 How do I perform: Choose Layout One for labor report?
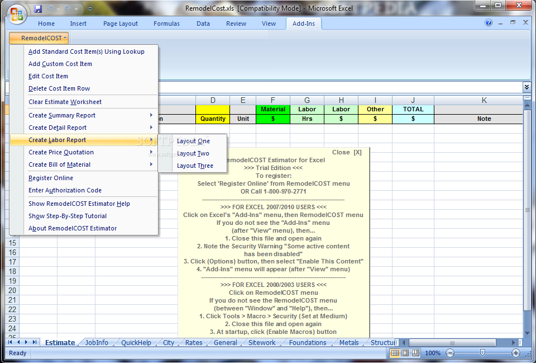pyautogui.click(x=193, y=141)
